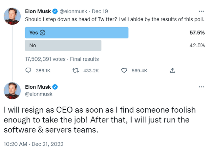Click the verified badge on the resignation tweet

(x=55, y=87)
